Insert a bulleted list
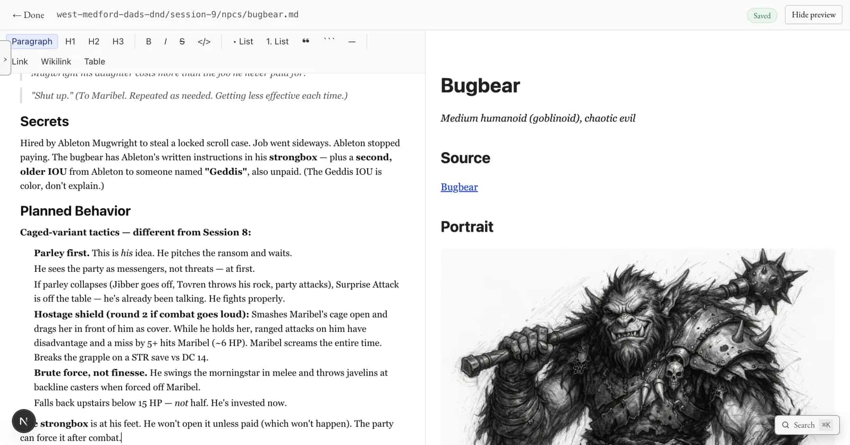850x445 pixels. (x=243, y=41)
